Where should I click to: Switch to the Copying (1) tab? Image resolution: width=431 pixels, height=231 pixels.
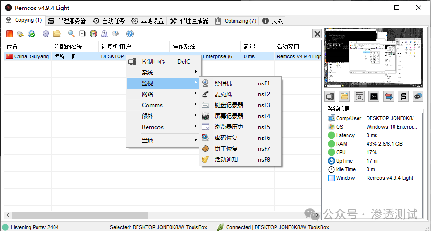(24, 20)
